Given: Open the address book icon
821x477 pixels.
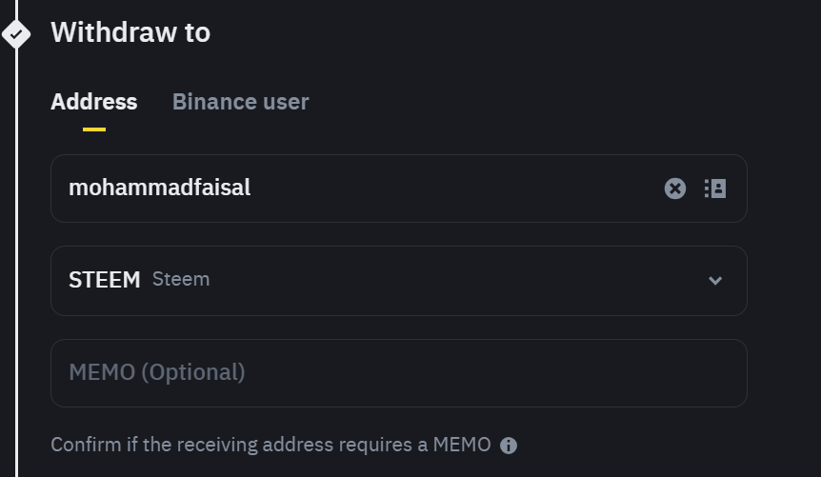Looking at the screenshot, I should pos(715,189).
